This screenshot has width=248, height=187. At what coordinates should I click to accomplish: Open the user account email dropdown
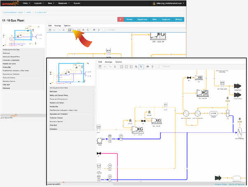click(168, 3)
